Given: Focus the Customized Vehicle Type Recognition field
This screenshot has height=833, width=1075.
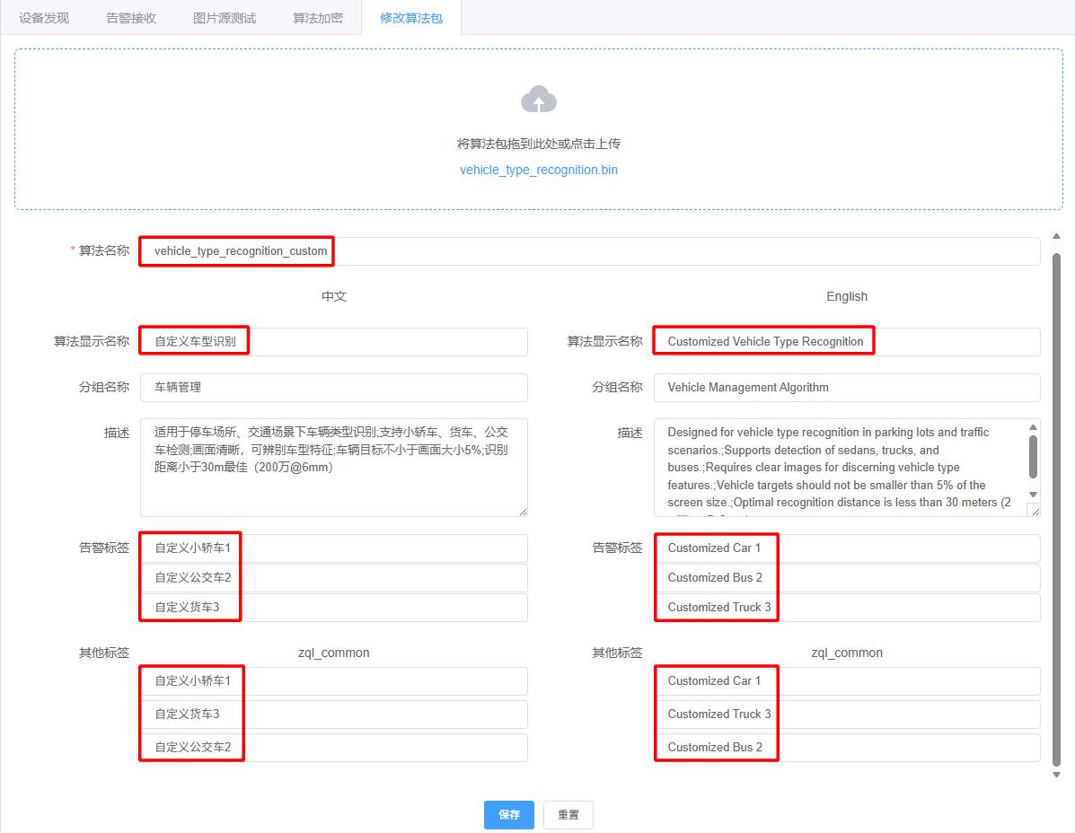Looking at the screenshot, I should (x=846, y=342).
